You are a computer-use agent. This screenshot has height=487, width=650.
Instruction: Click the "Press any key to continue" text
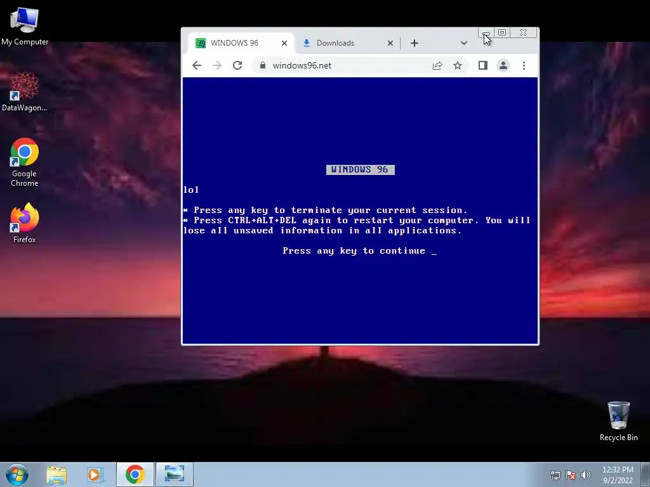(x=354, y=251)
